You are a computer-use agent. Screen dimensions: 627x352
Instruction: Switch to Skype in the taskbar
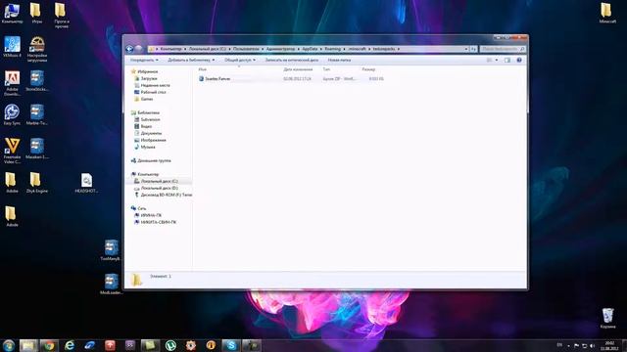pos(231,345)
